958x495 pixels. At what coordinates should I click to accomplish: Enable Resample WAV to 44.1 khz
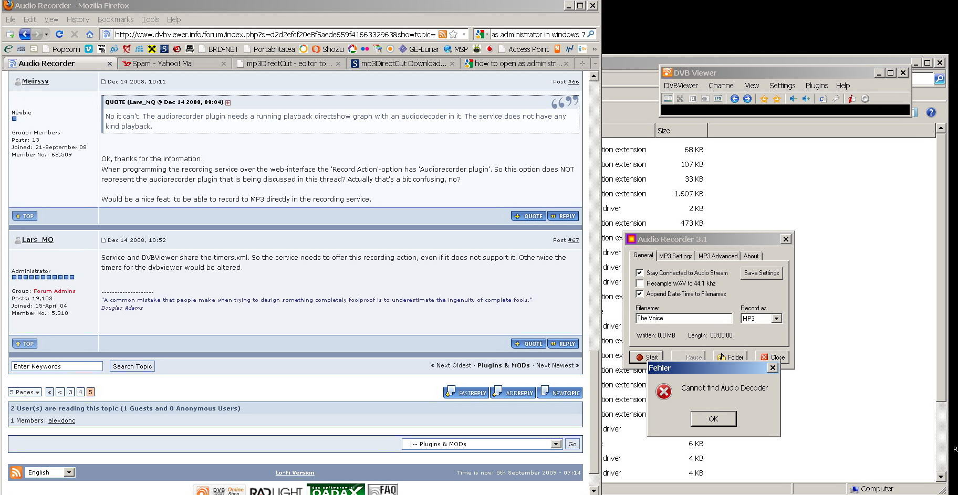tap(640, 283)
